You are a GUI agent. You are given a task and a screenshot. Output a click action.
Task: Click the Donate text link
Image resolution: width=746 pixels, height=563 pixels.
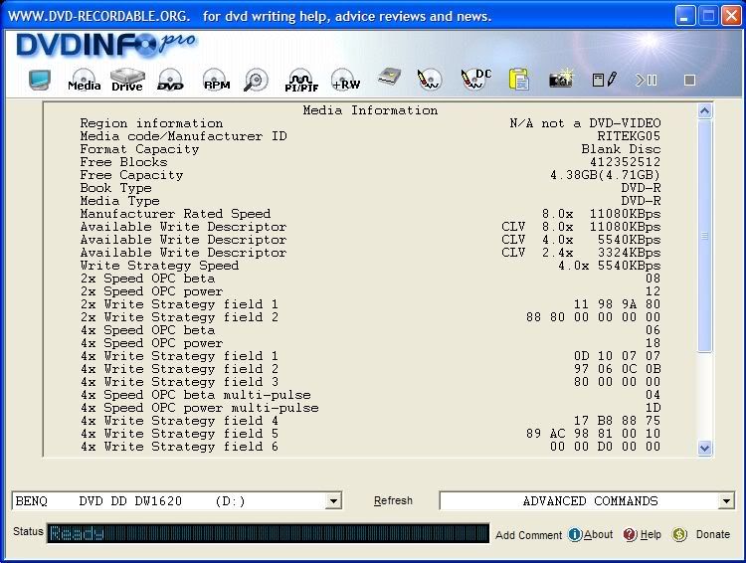713,534
